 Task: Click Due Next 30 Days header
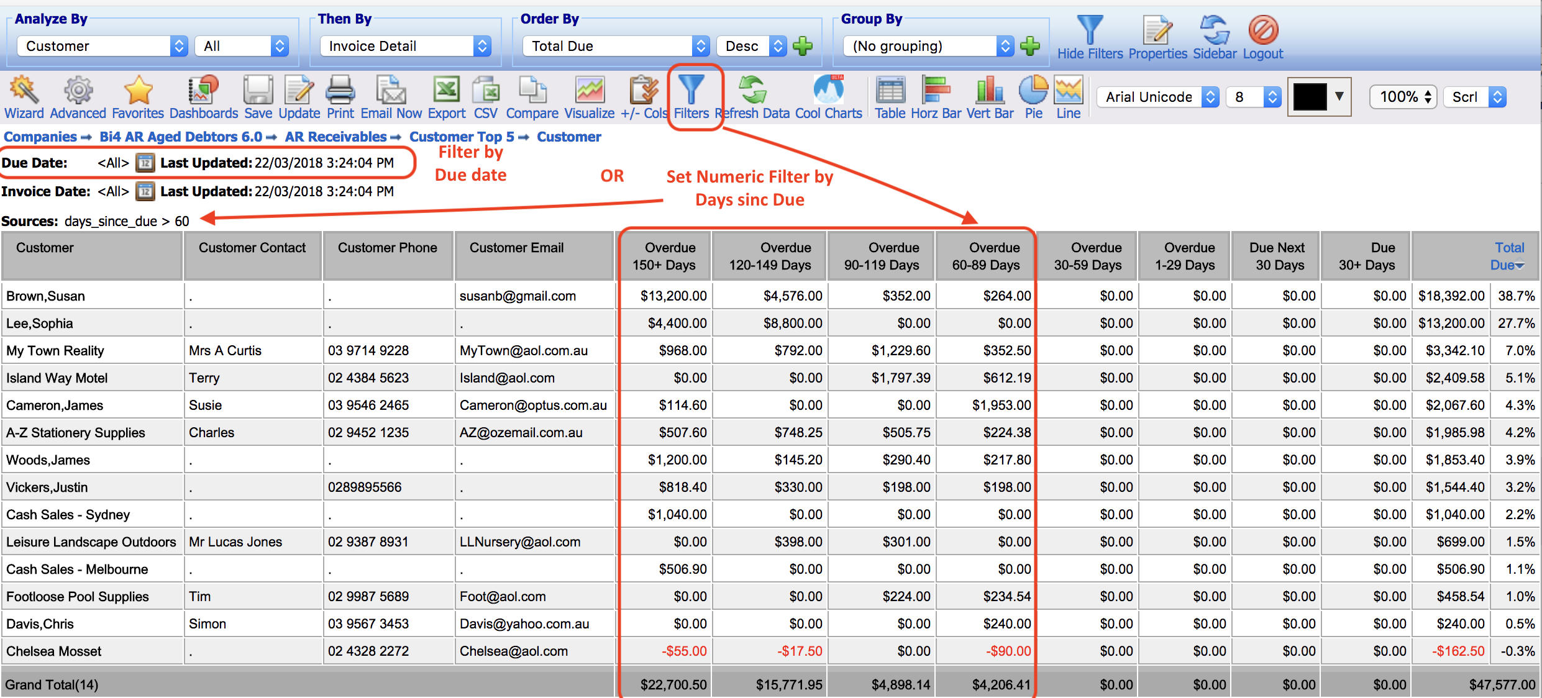coord(1277,256)
